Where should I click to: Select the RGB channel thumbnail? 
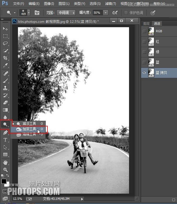(x=151, y=31)
